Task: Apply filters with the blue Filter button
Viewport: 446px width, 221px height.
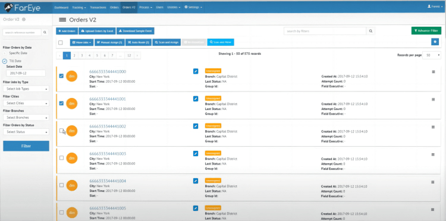Action: click(26, 146)
